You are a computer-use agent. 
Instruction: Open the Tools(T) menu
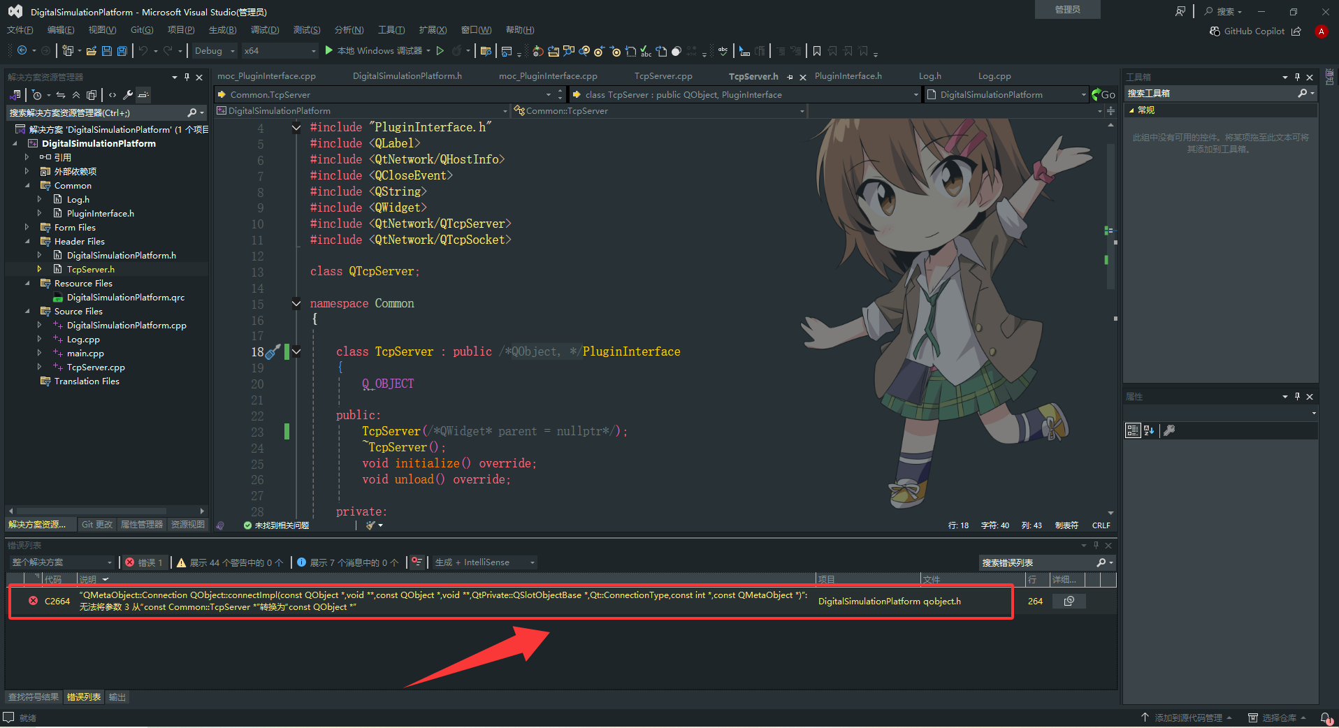pyautogui.click(x=391, y=30)
